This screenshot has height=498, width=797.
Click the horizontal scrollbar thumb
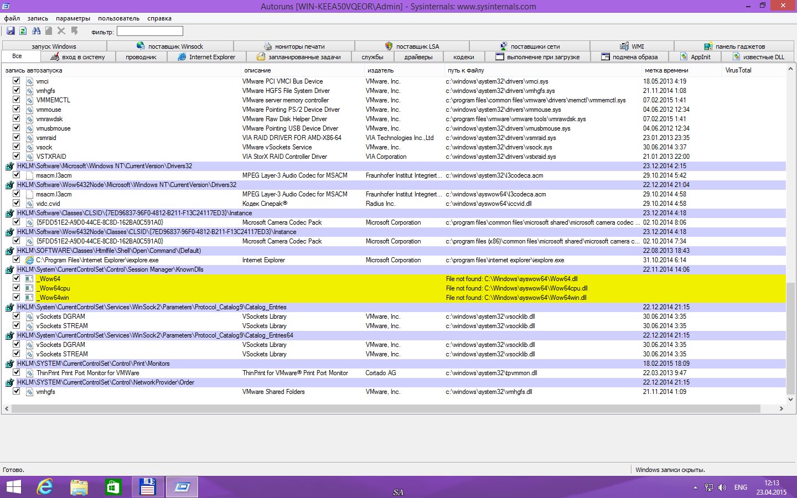(x=386, y=408)
